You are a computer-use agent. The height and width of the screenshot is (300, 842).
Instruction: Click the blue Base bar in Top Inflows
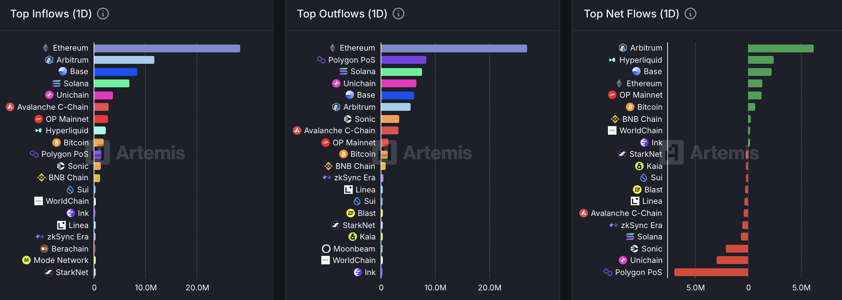point(116,72)
